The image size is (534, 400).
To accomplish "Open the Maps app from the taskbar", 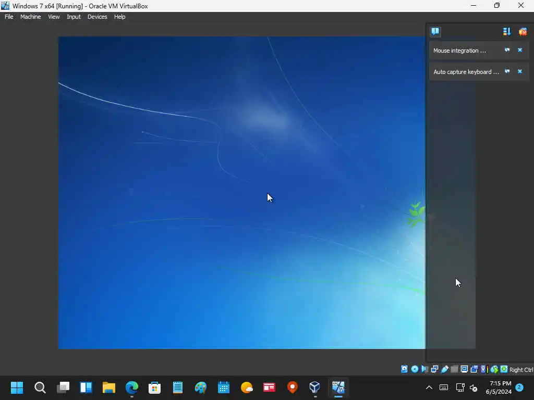I will pos(292,387).
